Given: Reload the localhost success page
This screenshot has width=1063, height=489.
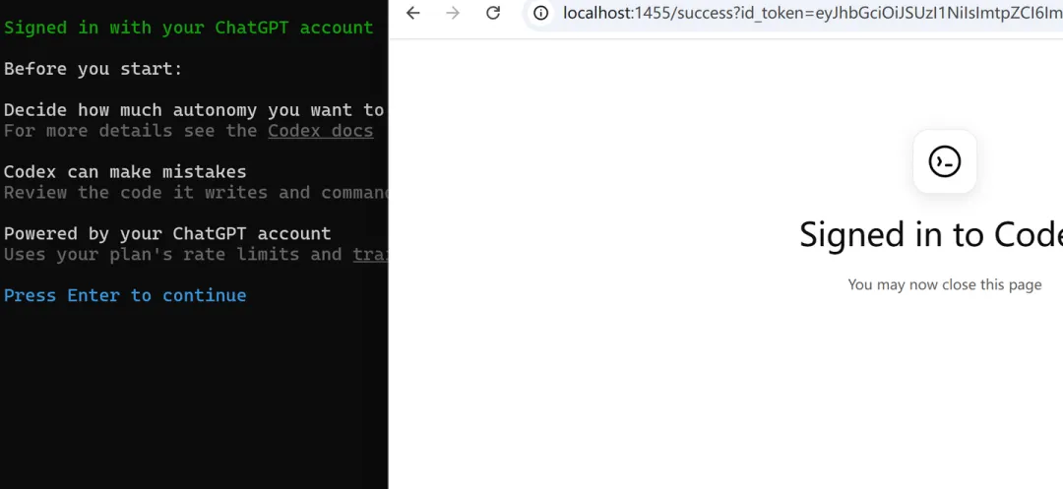Looking at the screenshot, I should tap(493, 13).
